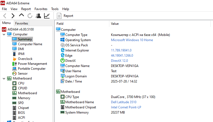This screenshot has height=122, width=213.
Task: Click the calendar clock icon beside Date / Time
Action: point(62,81)
